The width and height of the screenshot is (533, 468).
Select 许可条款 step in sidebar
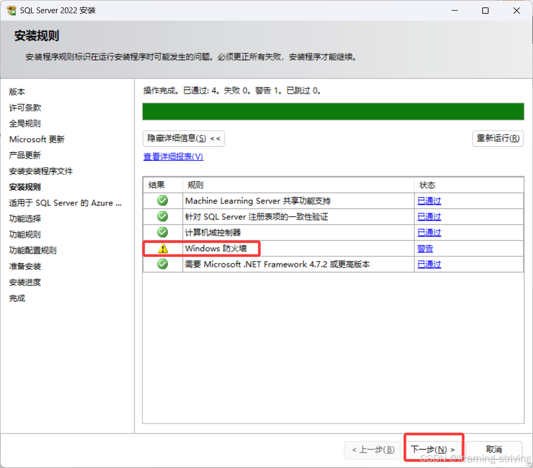coord(25,108)
